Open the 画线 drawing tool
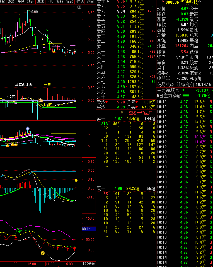The width and height of the screenshot is (213, 267). [x=40, y=2]
